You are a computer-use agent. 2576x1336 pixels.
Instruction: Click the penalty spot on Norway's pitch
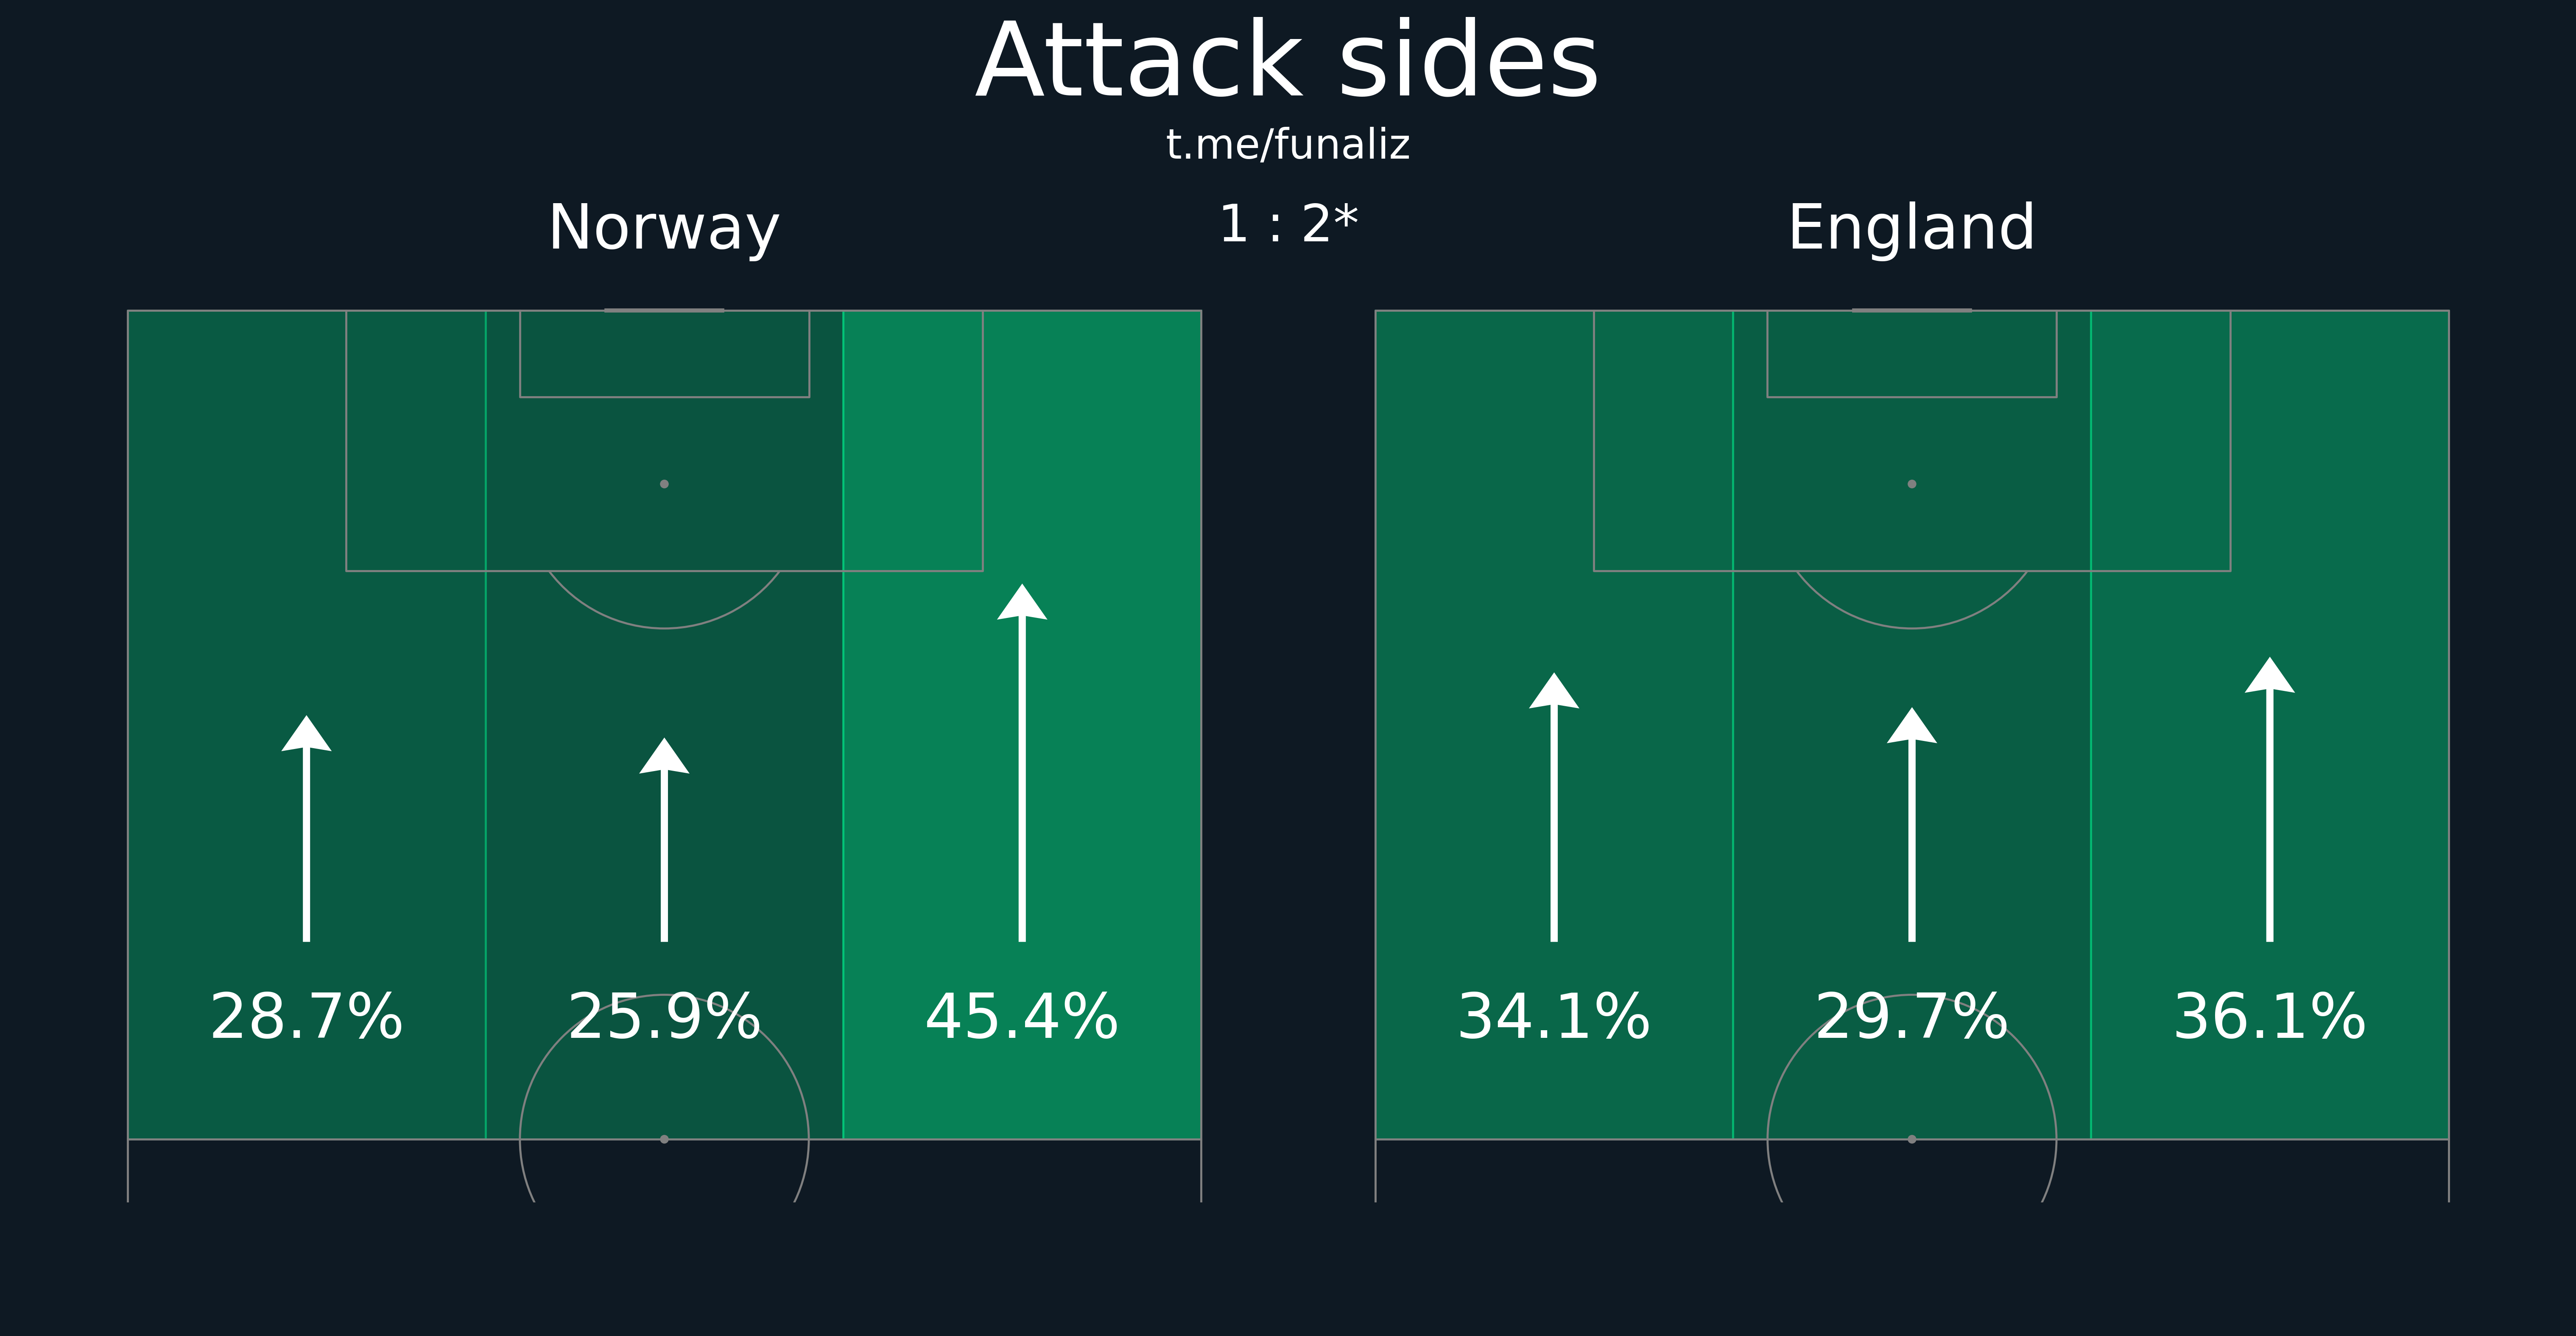[664, 484]
